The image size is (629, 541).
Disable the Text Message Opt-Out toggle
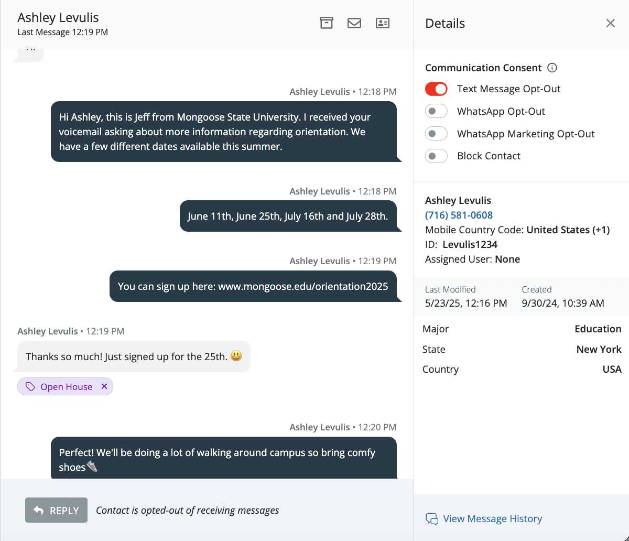[x=436, y=89]
